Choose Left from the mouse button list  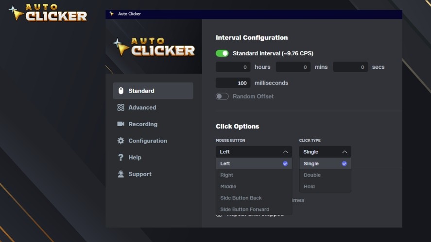tap(254, 163)
